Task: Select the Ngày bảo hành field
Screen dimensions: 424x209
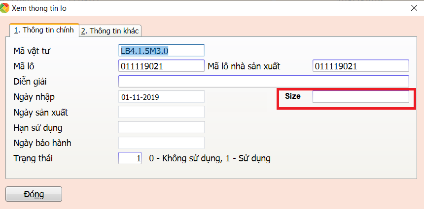Action: pos(161,143)
